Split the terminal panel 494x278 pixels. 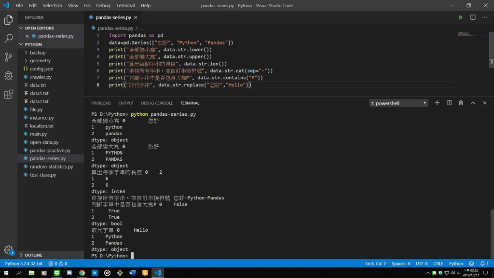pos(449,103)
